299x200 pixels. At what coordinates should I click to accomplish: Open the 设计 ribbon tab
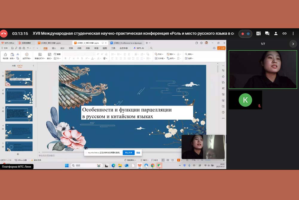click(x=62, y=48)
